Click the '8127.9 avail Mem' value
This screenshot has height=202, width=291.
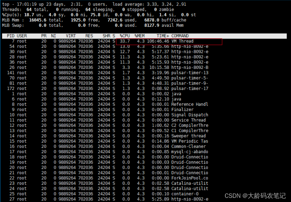click(164, 26)
